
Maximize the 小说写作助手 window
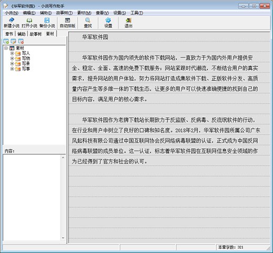pos(254,6)
